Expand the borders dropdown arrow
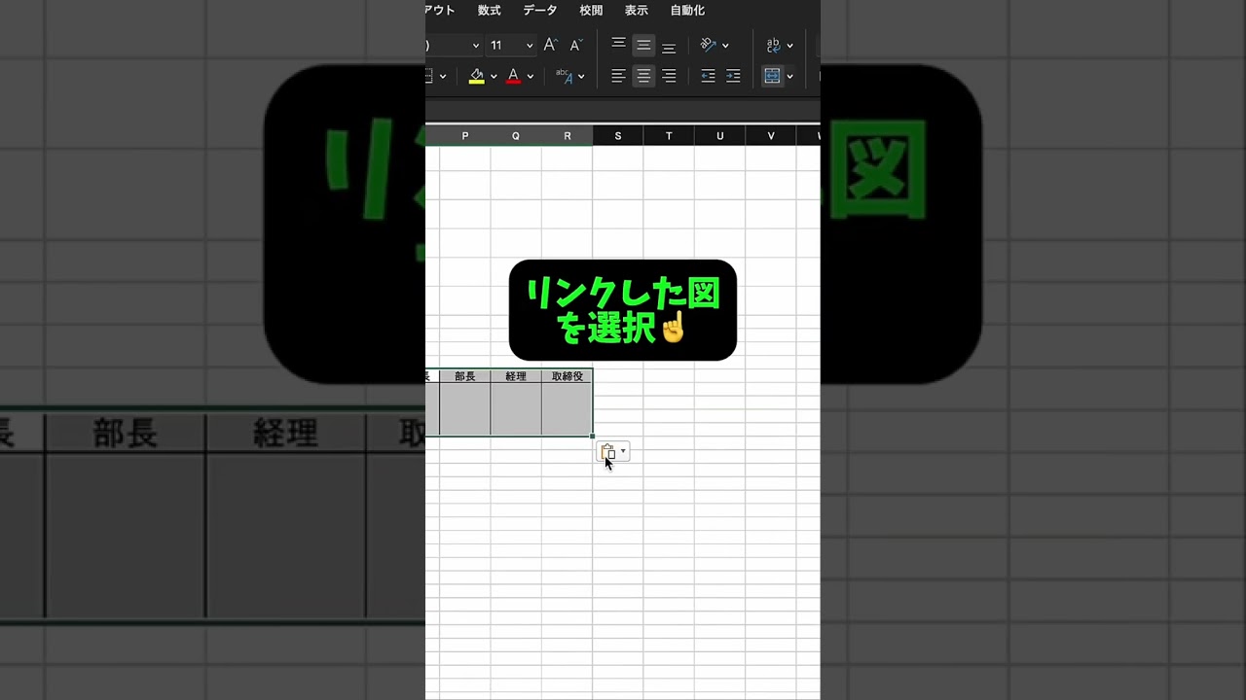The height and width of the screenshot is (700, 1246). tap(442, 77)
